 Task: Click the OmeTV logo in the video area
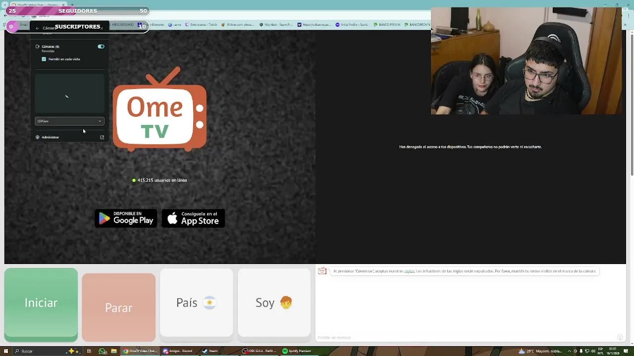click(159, 110)
